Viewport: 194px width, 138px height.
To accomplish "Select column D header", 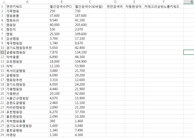I will tap(115, 2).
